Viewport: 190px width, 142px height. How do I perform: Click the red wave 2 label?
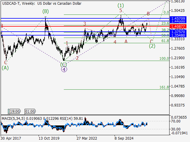(77, 58)
